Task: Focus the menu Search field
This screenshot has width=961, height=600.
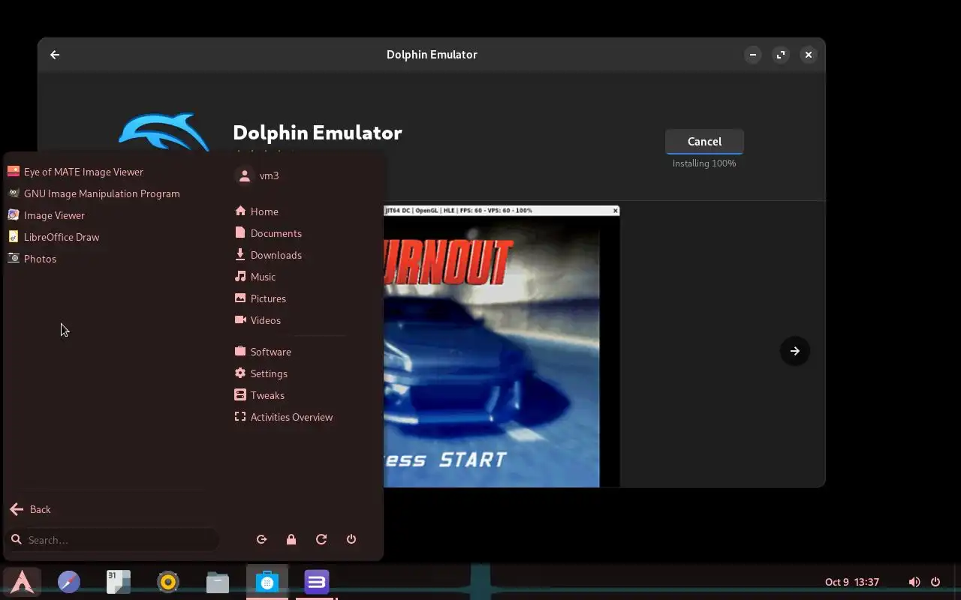Action: 113,540
